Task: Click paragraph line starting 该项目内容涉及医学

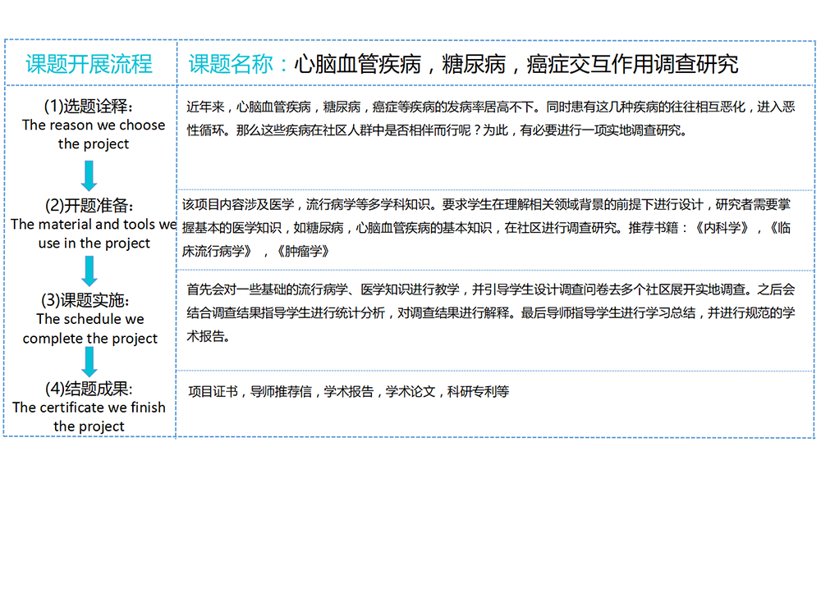Action: [486, 204]
